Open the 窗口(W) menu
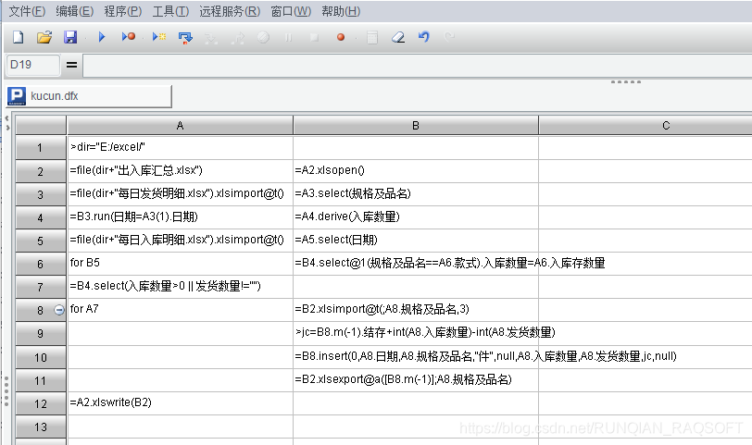Image resolution: width=752 pixels, height=445 pixels. (291, 11)
